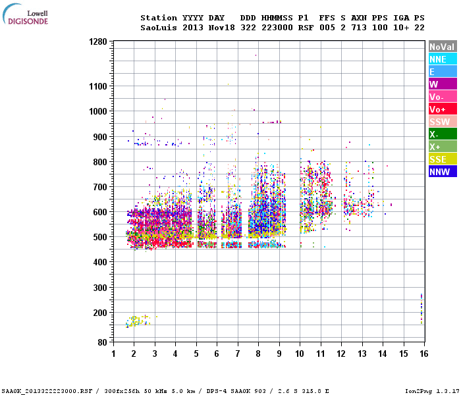Click the PS value 22
The image size is (461, 395).
click(420, 28)
